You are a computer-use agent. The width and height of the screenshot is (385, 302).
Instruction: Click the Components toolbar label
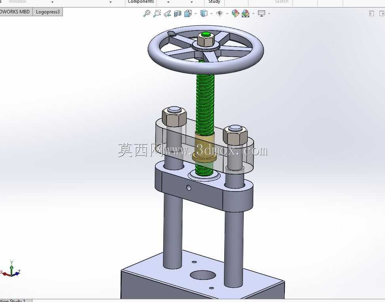pos(141,2)
